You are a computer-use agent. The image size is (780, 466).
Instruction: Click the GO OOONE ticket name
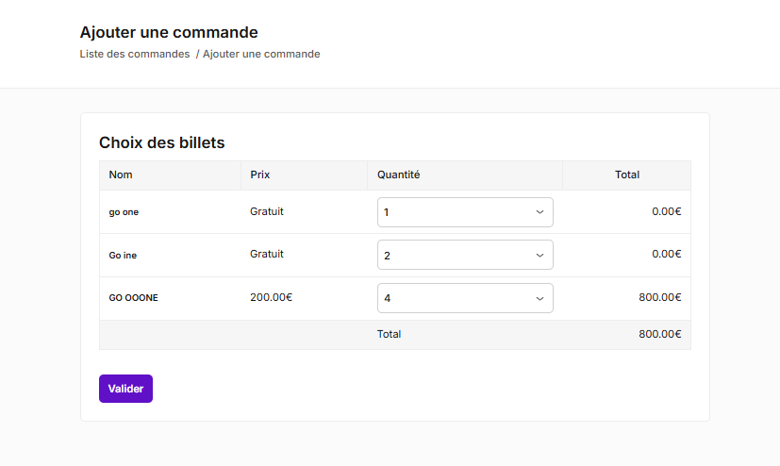coord(133,298)
